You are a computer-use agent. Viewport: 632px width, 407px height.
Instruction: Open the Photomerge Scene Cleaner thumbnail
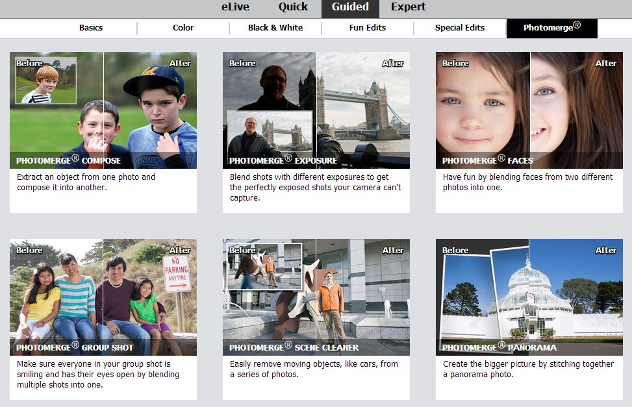(x=316, y=297)
